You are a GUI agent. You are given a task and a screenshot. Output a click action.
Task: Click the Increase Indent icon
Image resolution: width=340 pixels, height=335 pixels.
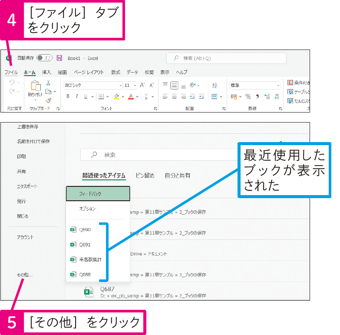click(x=201, y=96)
